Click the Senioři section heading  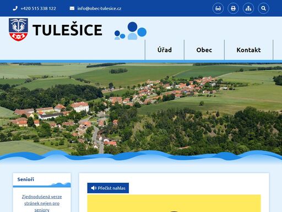tap(26, 179)
